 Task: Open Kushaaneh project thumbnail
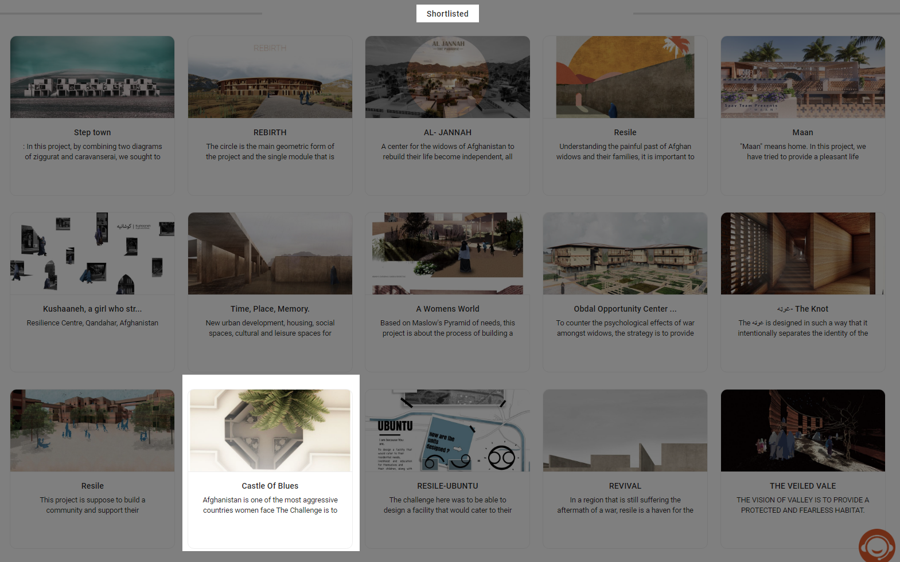coord(92,254)
